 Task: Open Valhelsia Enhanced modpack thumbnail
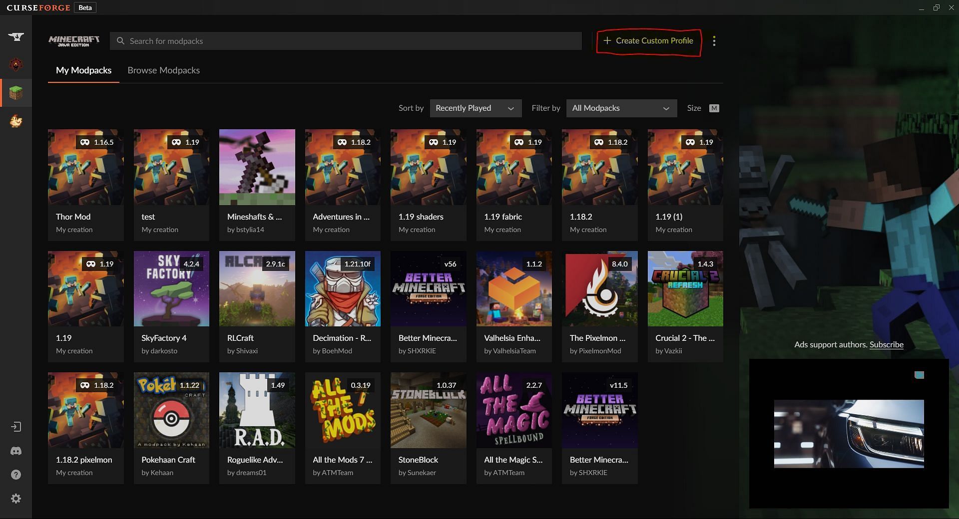[514, 288]
